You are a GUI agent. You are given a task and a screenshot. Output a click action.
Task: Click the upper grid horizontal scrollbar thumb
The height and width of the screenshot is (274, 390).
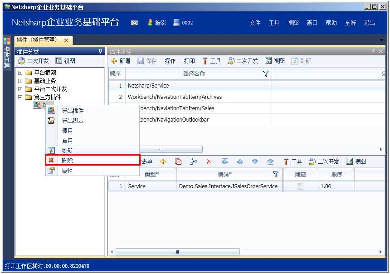(x=171, y=149)
